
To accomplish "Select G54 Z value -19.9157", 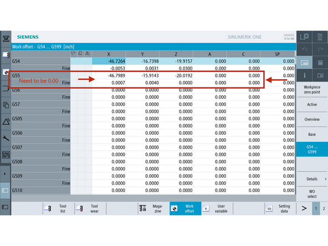I will (176, 61).
